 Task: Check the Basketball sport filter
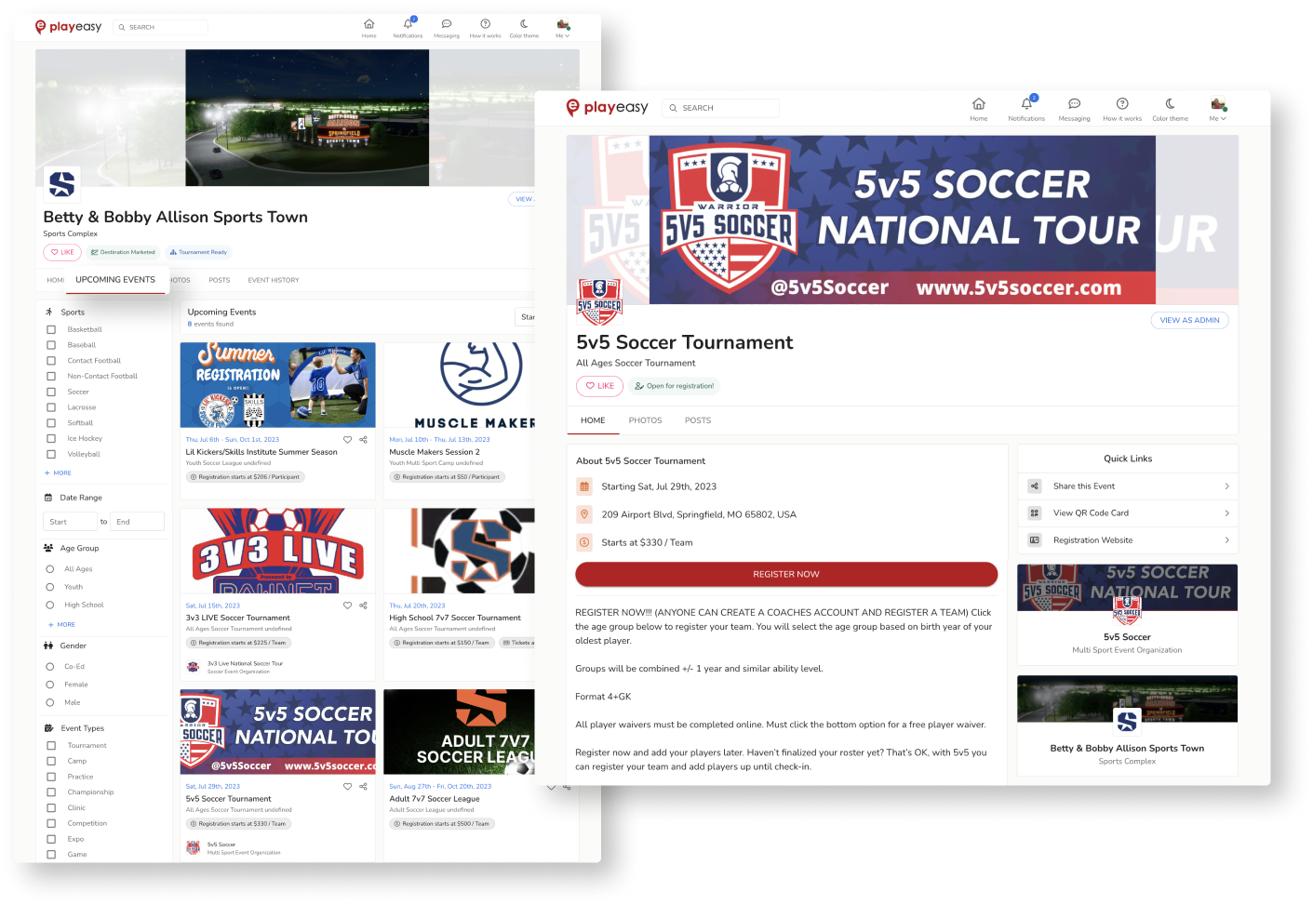coord(51,329)
